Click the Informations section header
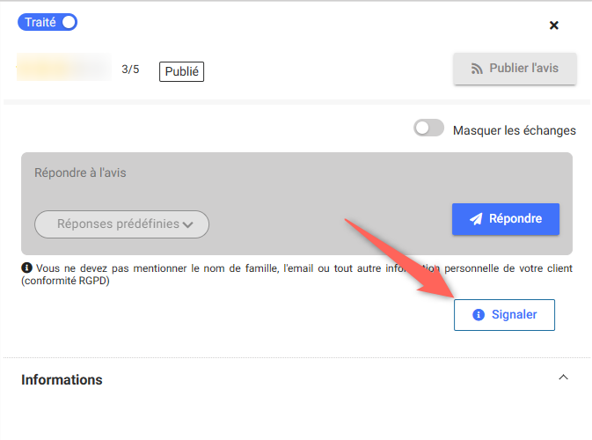Viewport: 592px width, 440px height. pyautogui.click(x=62, y=380)
